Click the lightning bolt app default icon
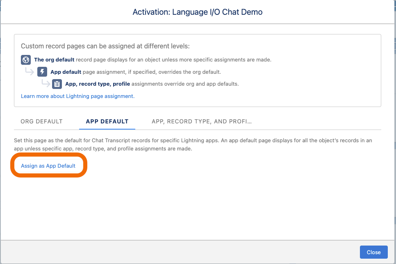 click(42, 72)
